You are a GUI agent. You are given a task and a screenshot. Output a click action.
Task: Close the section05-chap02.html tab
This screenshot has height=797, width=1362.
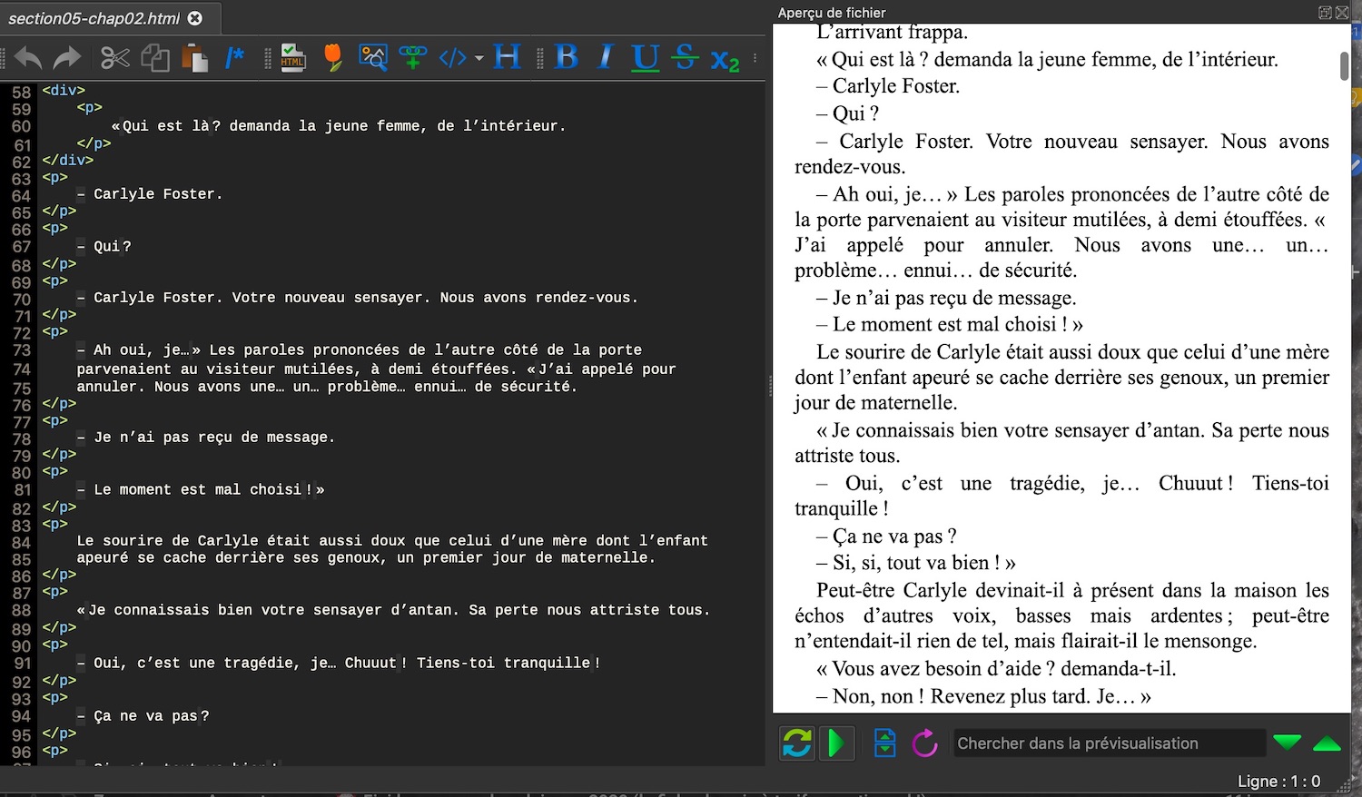point(195,18)
